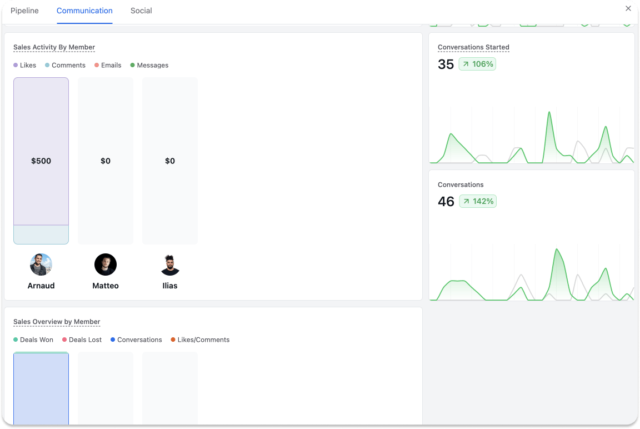The image size is (640, 429).
Task: Click the Conversations Started line chart
Action: pyautogui.click(x=532, y=136)
